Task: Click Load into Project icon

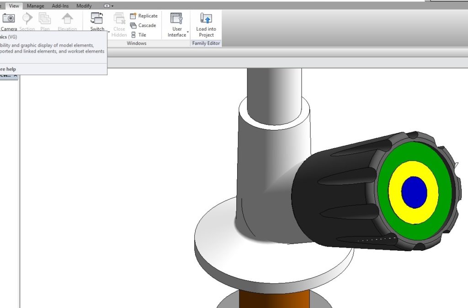Action: click(206, 18)
